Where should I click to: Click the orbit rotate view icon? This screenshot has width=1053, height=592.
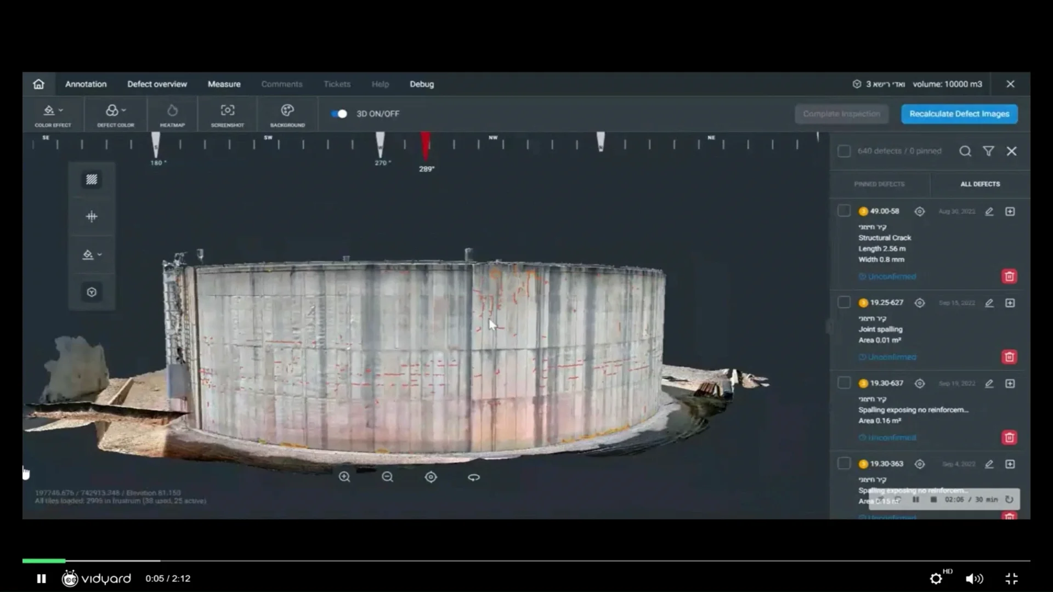(474, 477)
